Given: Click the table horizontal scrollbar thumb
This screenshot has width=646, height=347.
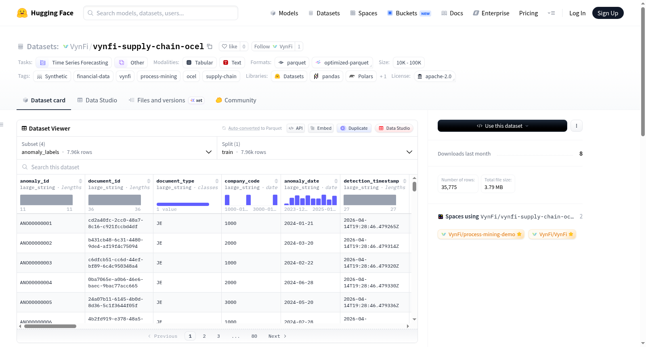Looking at the screenshot, I should (x=50, y=326).
